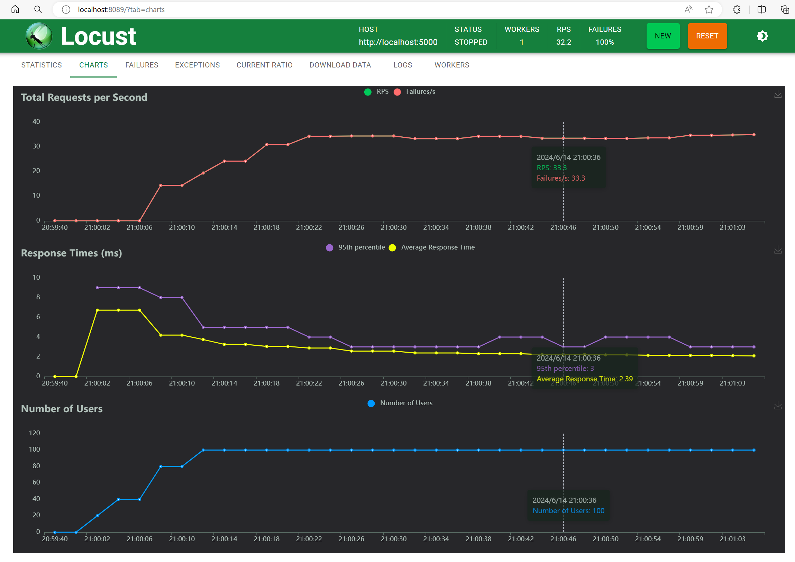Switch to the Statistics tab
Viewport: 795px width, 562px height.
42,65
